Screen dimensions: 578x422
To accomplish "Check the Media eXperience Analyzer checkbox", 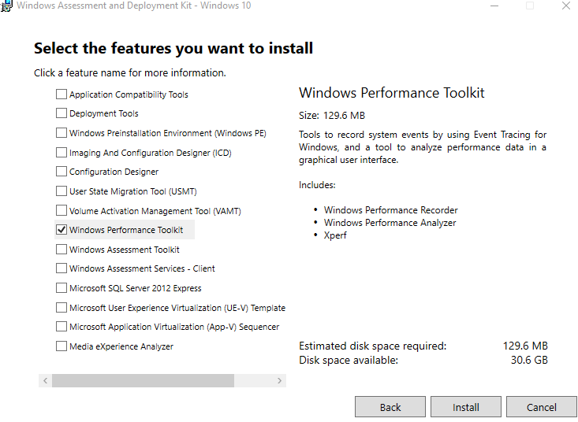I will 62,346.
